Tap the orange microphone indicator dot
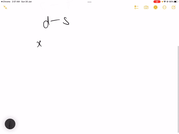179x134 pixels. [x=162, y=1]
